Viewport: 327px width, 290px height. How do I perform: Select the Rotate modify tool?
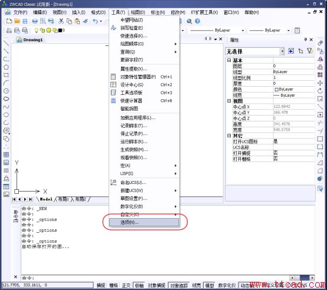pos(320,91)
